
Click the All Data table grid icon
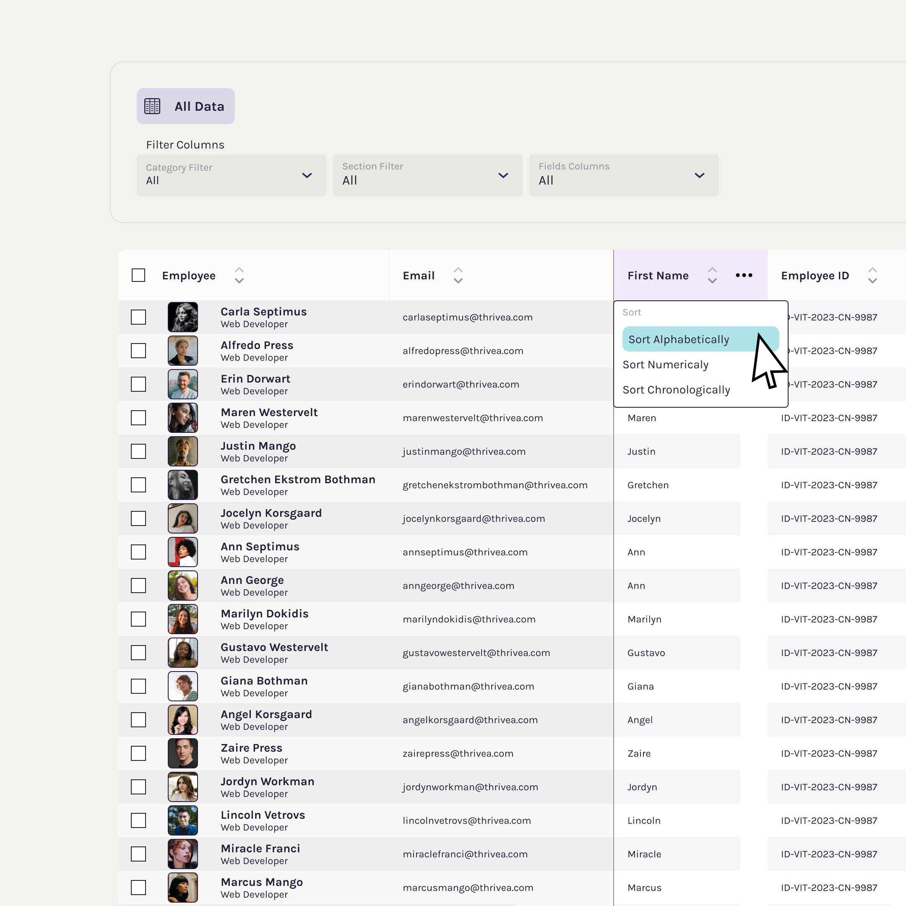point(152,107)
